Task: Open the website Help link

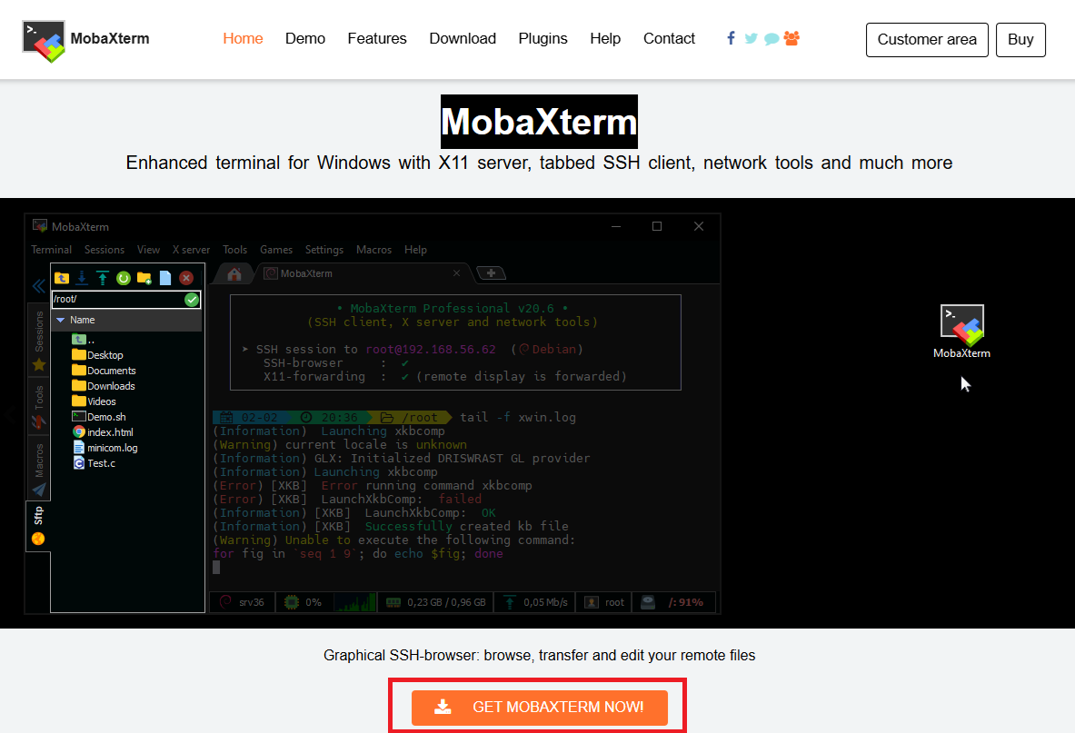Action: [x=605, y=39]
